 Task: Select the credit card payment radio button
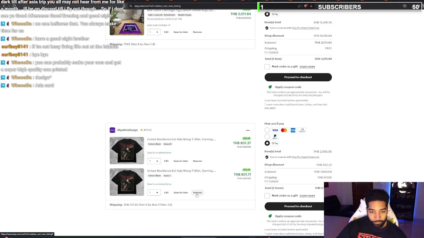267,130
